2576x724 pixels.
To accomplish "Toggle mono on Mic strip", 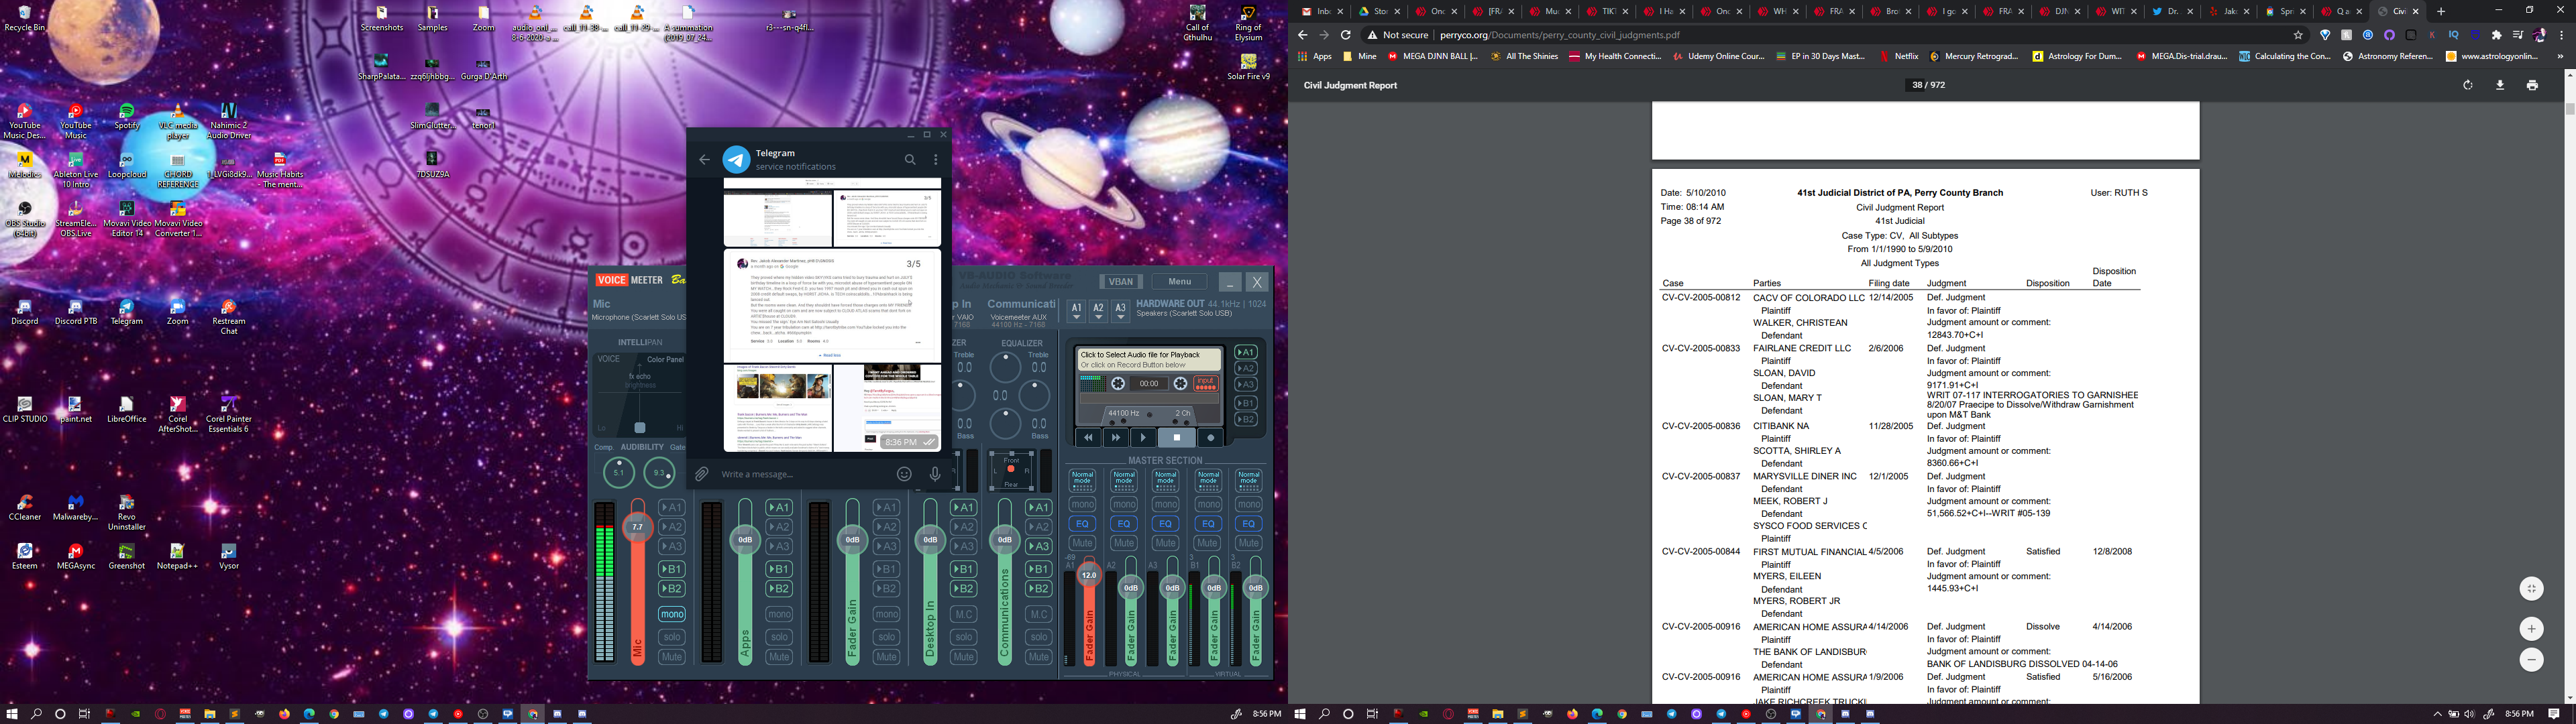I will pos(672,614).
